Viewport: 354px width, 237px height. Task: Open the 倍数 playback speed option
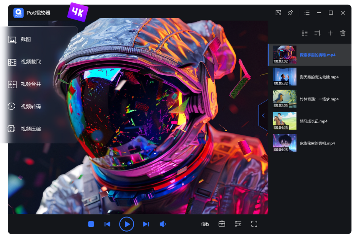205,224
